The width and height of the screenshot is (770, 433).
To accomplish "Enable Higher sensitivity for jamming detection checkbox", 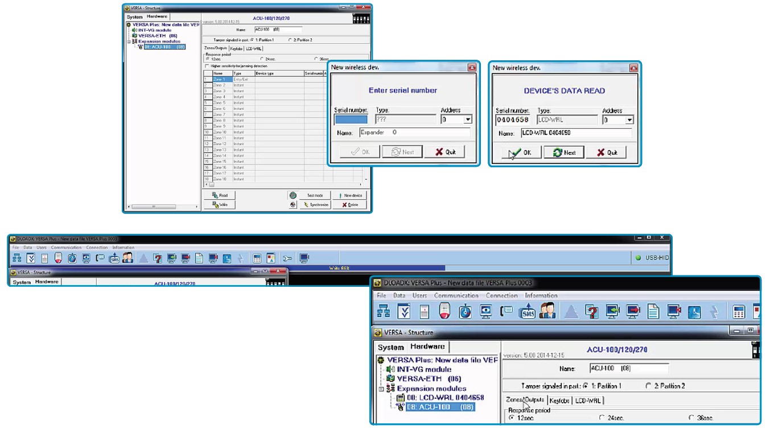I will [207, 66].
